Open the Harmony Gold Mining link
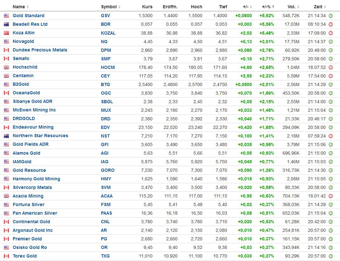This screenshot has height=261, width=340. click(x=36, y=179)
